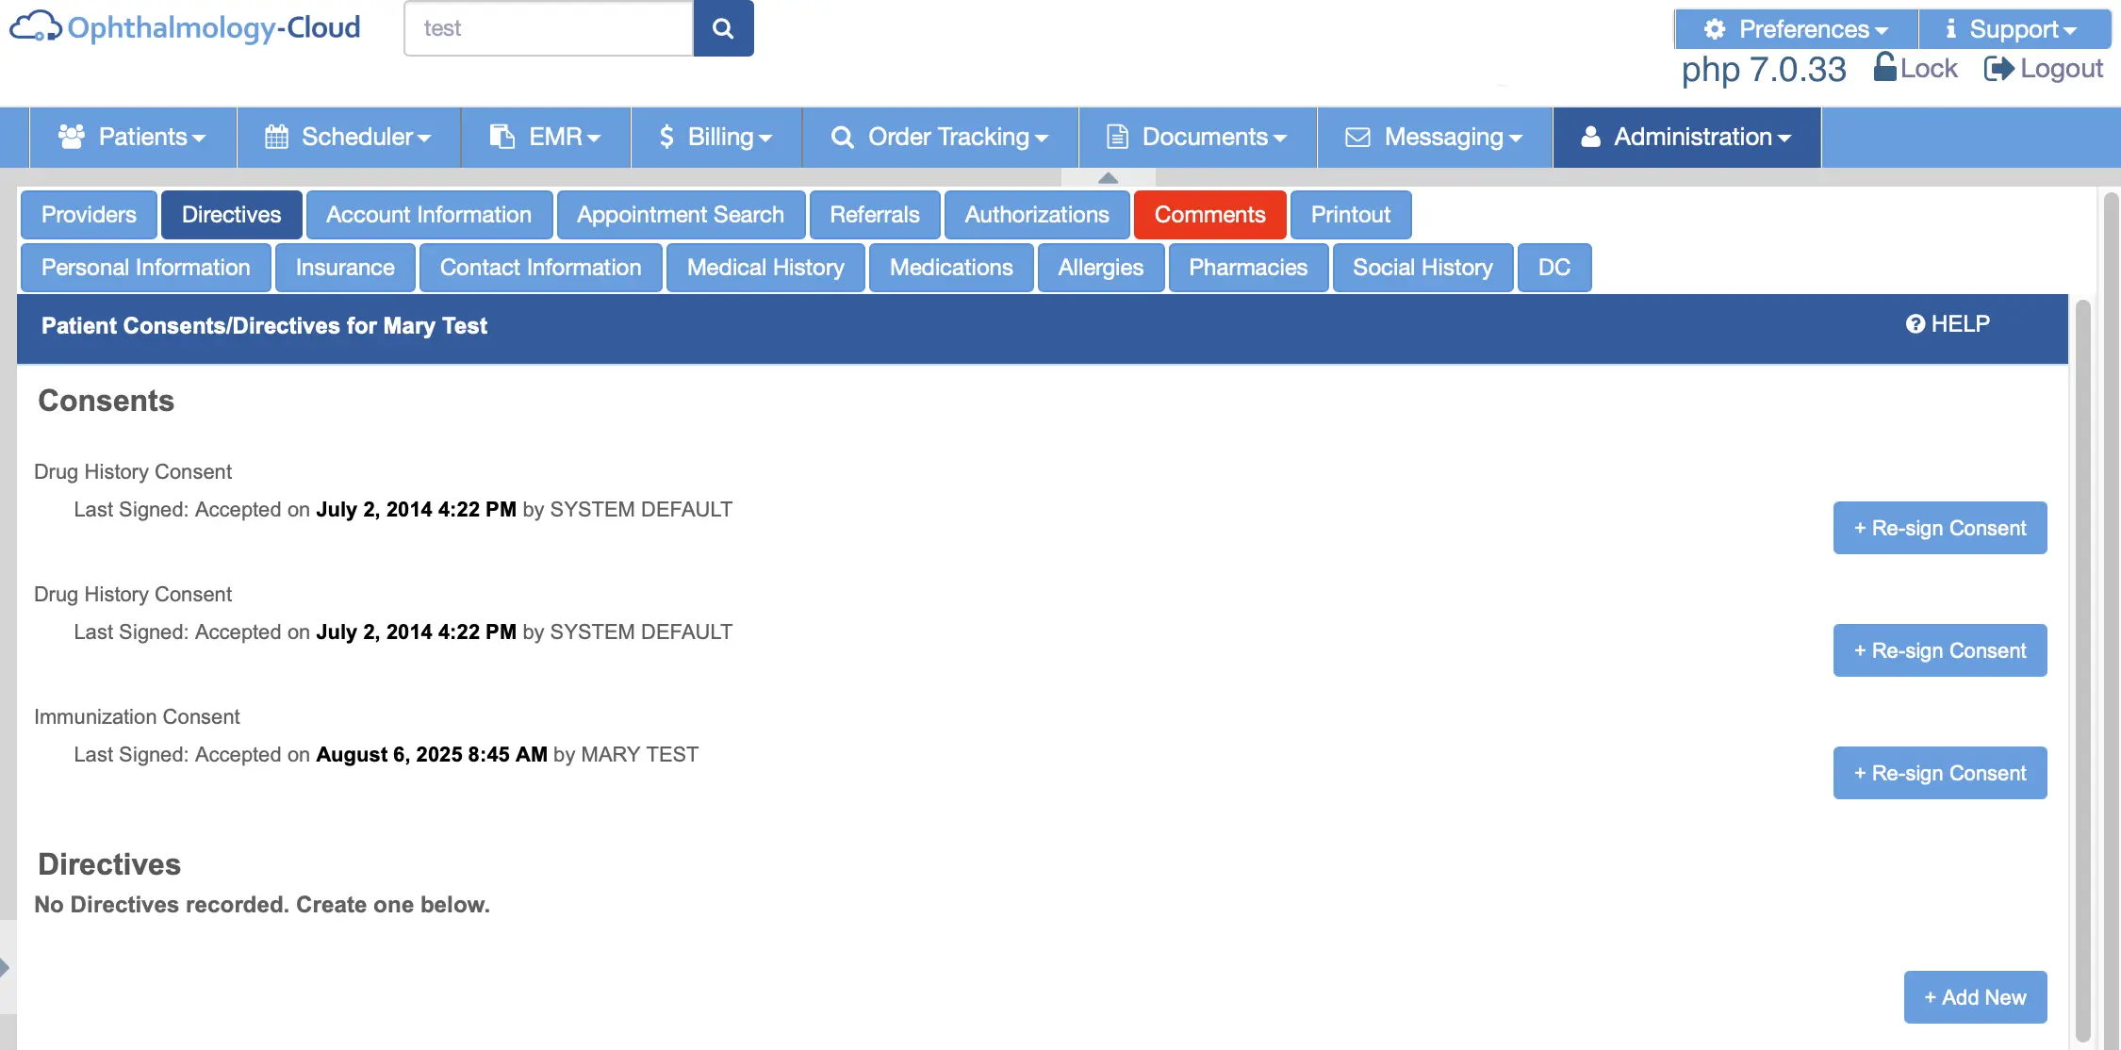Click the Ophthalmology-Cloud logo icon

tap(36, 27)
